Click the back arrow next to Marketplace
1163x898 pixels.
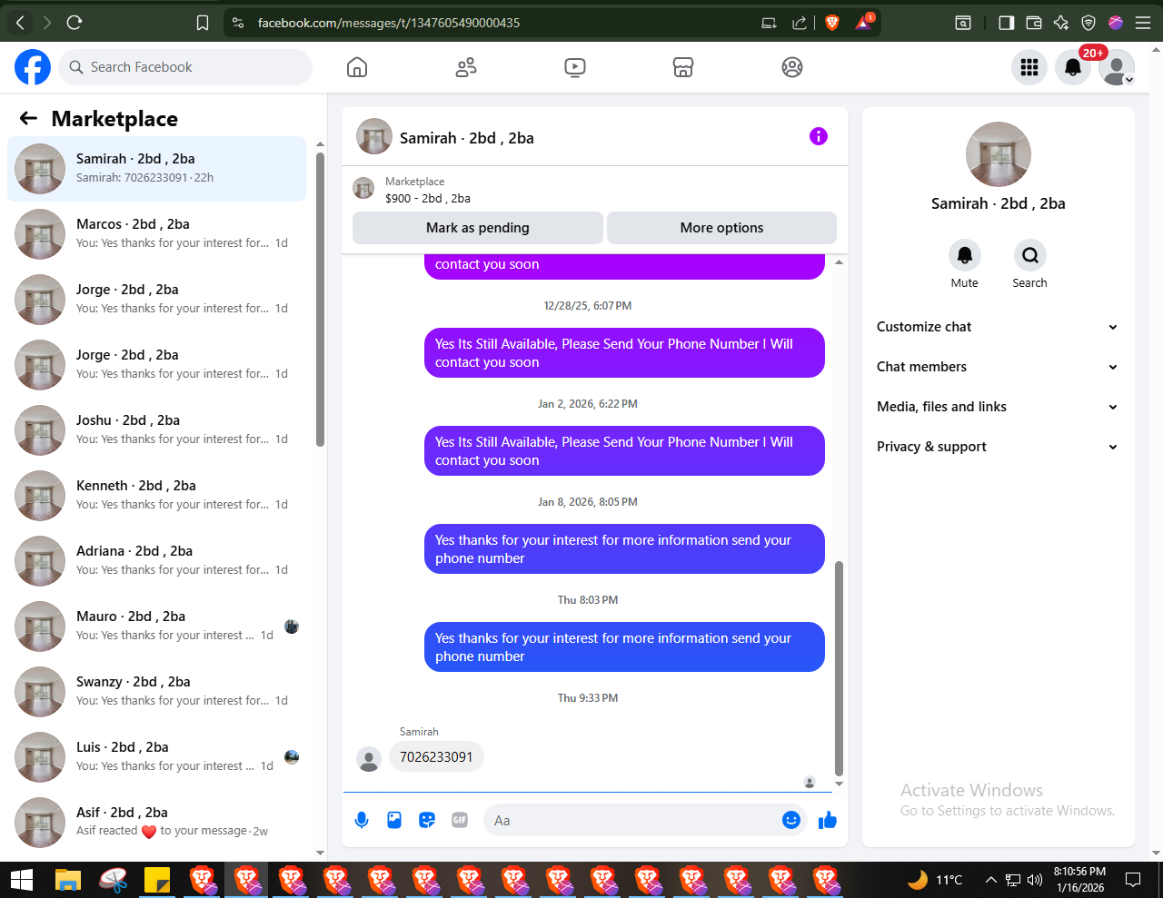(x=28, y=118)
